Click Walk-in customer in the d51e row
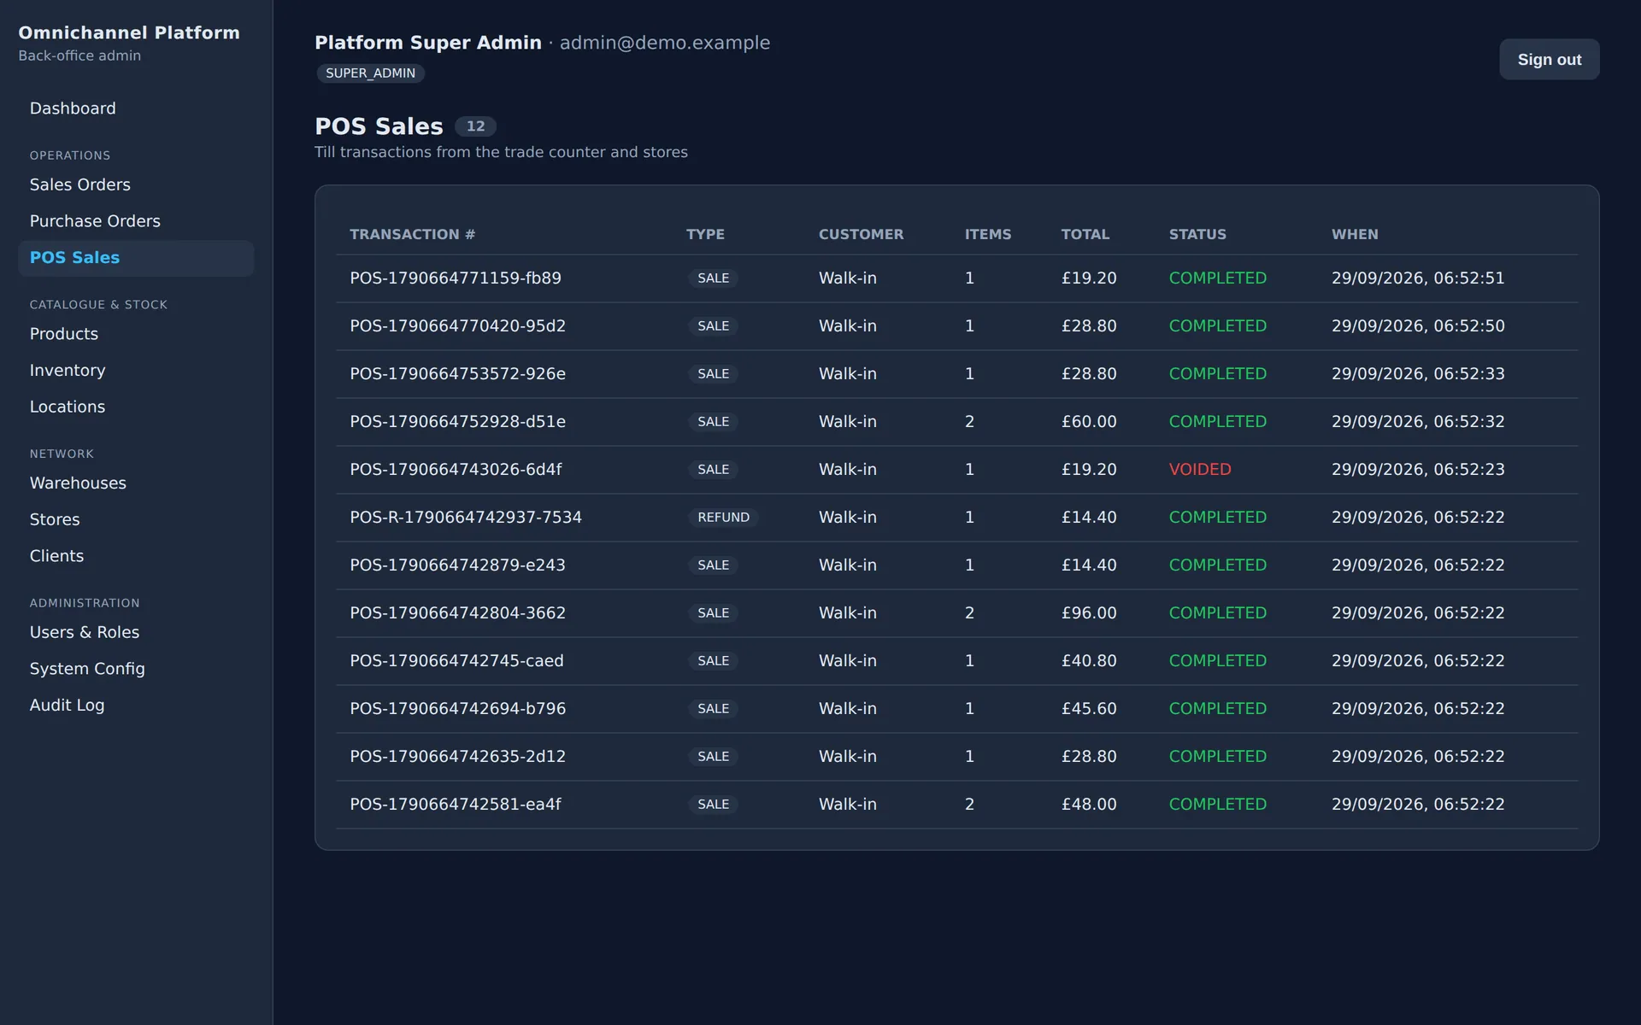 [848, 422]
